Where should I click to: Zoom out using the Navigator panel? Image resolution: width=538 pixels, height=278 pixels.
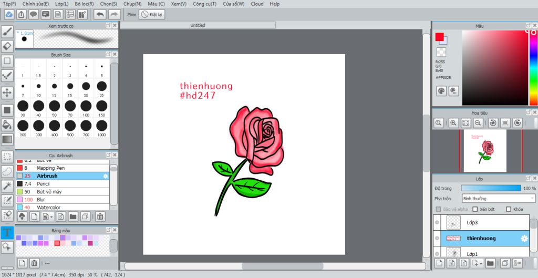point(477,123)
